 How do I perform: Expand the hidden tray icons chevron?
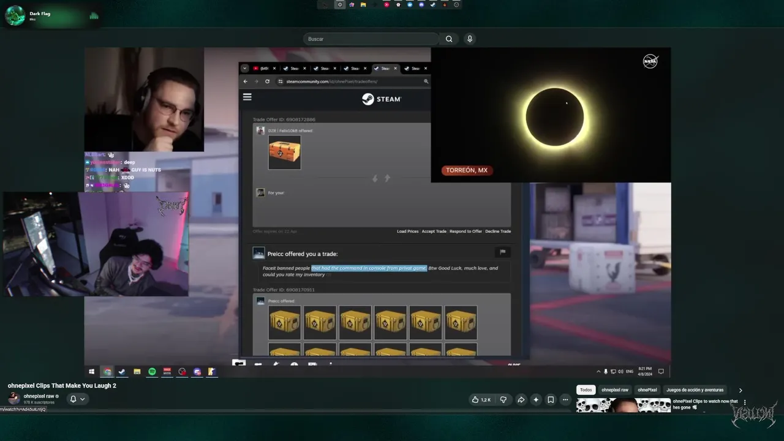pos(598,372)
